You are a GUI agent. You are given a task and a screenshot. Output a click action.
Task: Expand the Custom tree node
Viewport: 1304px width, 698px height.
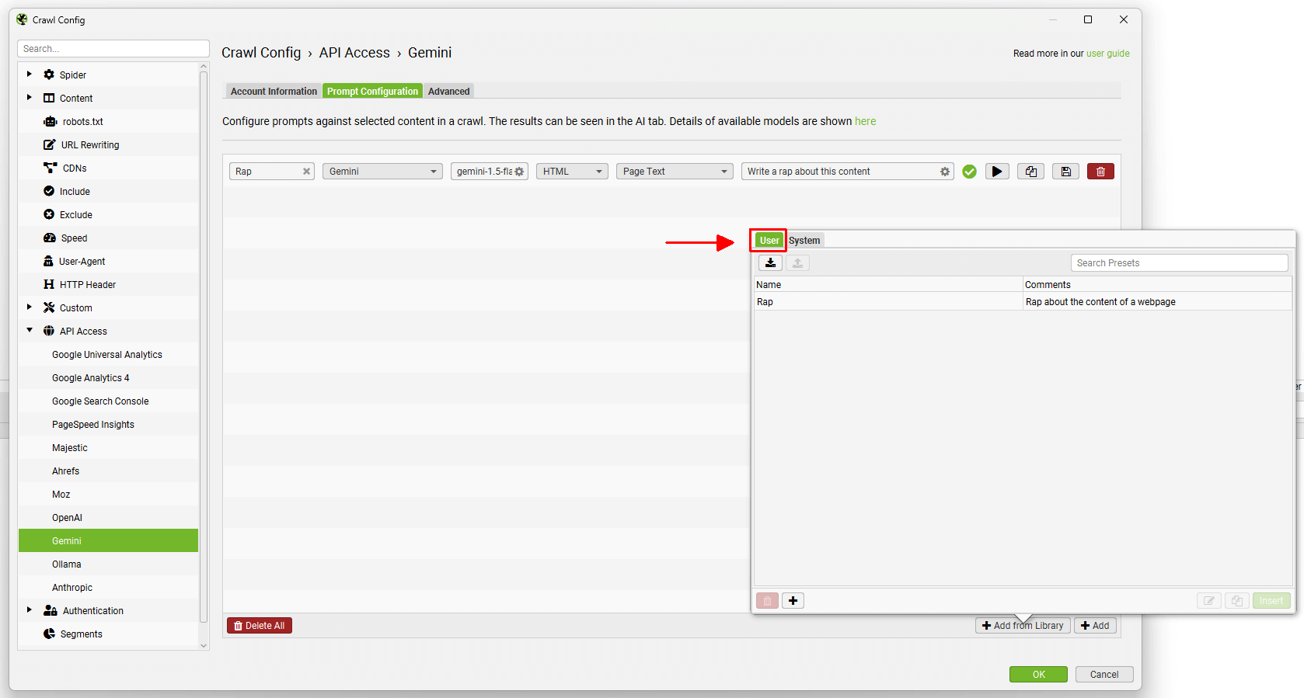pyautogui.click(x=30, y=307)
